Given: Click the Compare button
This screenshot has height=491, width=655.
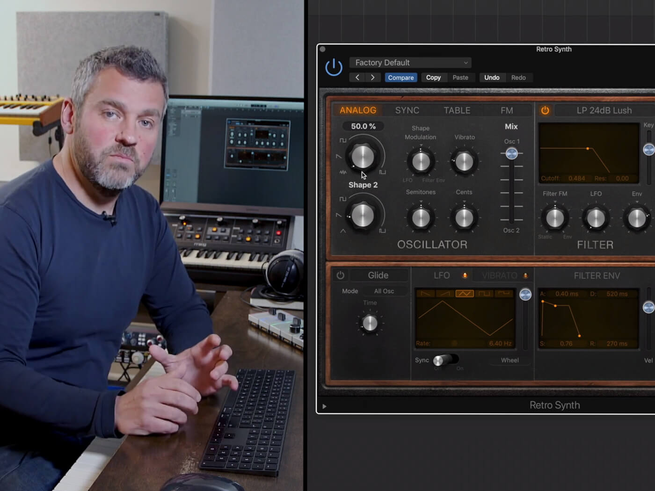Looking at the screenshot, I should (400, 77).
